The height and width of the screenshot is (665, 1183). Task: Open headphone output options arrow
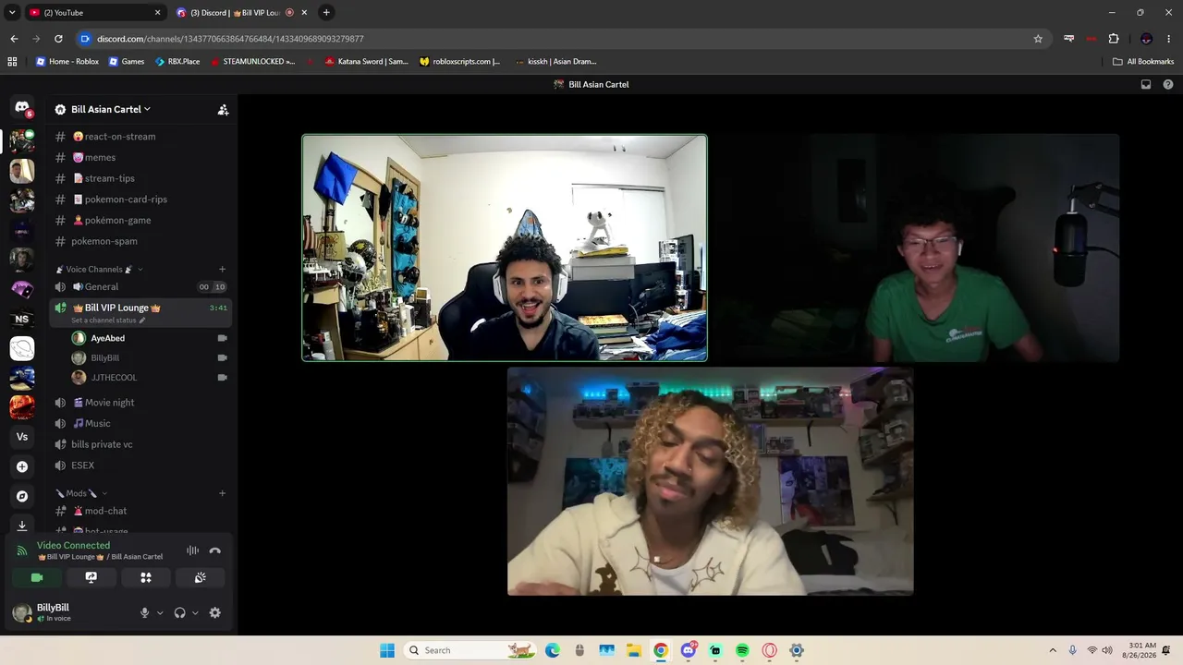(x=195, y=612)
